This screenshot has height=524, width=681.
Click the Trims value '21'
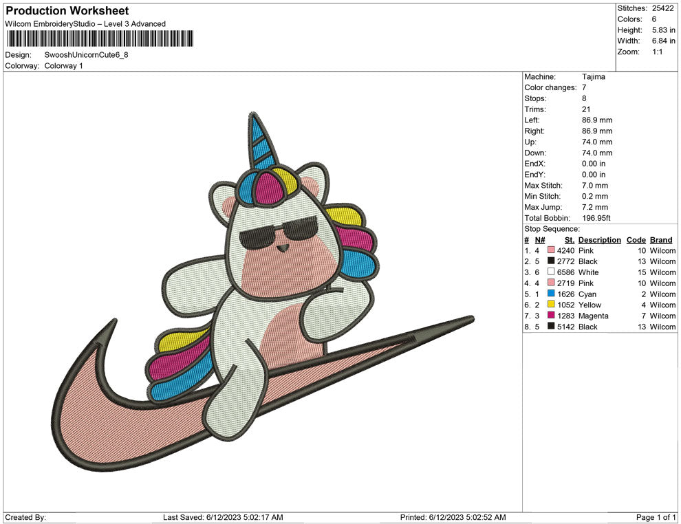[586, 109]
